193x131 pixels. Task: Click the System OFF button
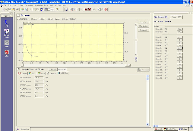click(x=176, y=17)
